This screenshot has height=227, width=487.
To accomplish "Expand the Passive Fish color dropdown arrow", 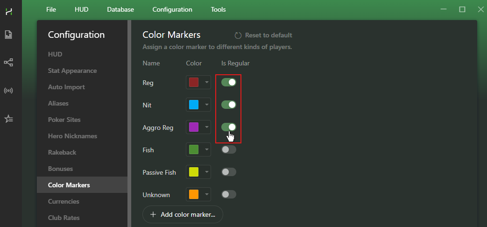I will [x=206, y=172].
